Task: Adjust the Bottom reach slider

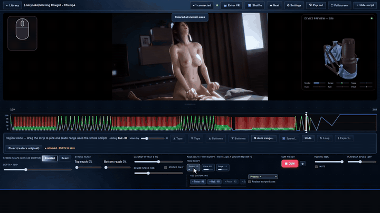Action: coord(117,167)
